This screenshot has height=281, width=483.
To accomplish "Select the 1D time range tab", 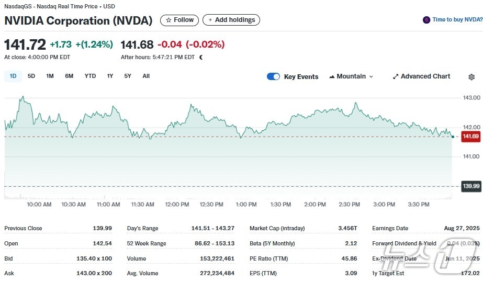I will point(13,76).
